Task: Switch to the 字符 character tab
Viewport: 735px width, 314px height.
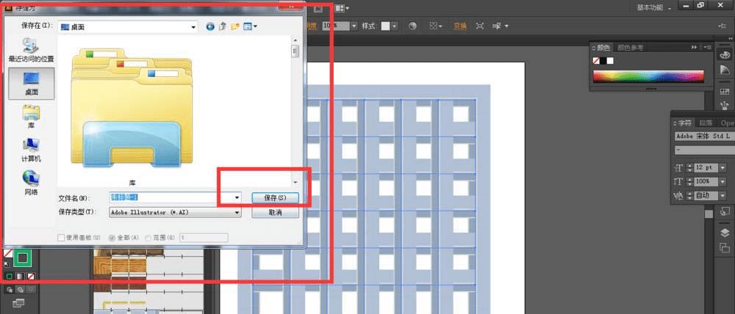Action: coord(684,123)
